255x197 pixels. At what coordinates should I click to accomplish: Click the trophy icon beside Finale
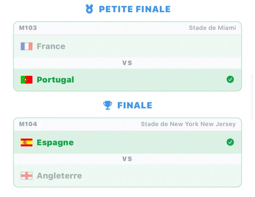[108, 105]
